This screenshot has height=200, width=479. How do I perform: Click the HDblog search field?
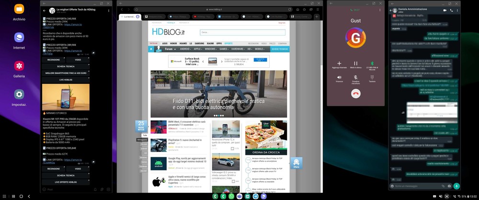point(242,32)
